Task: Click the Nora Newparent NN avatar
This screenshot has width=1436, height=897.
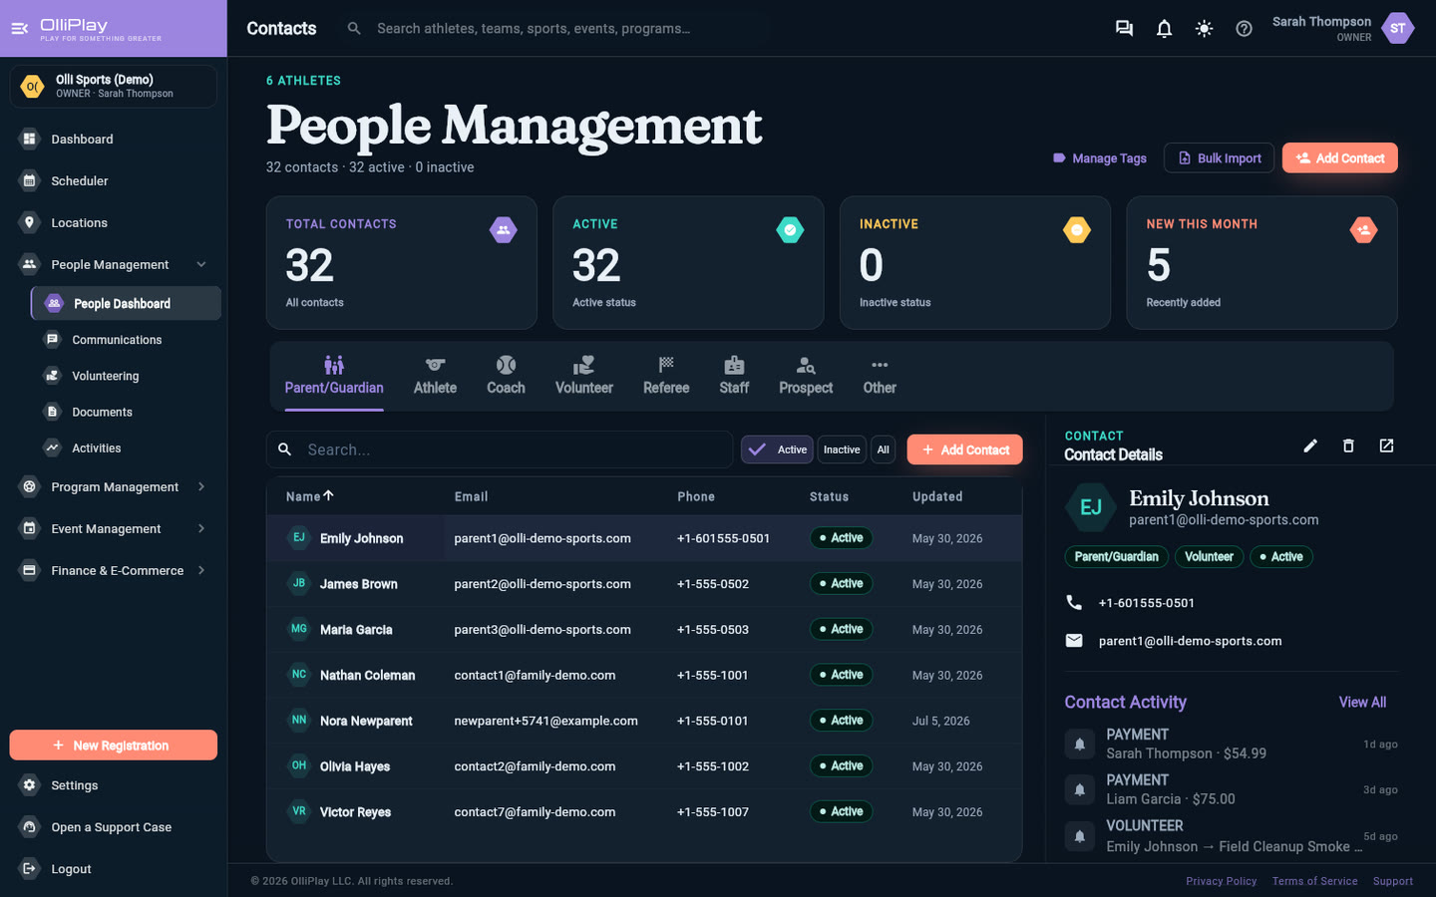Action: tap(298, 721)
